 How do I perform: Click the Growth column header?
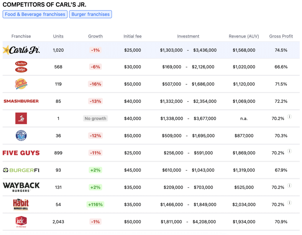pos(95,36)
